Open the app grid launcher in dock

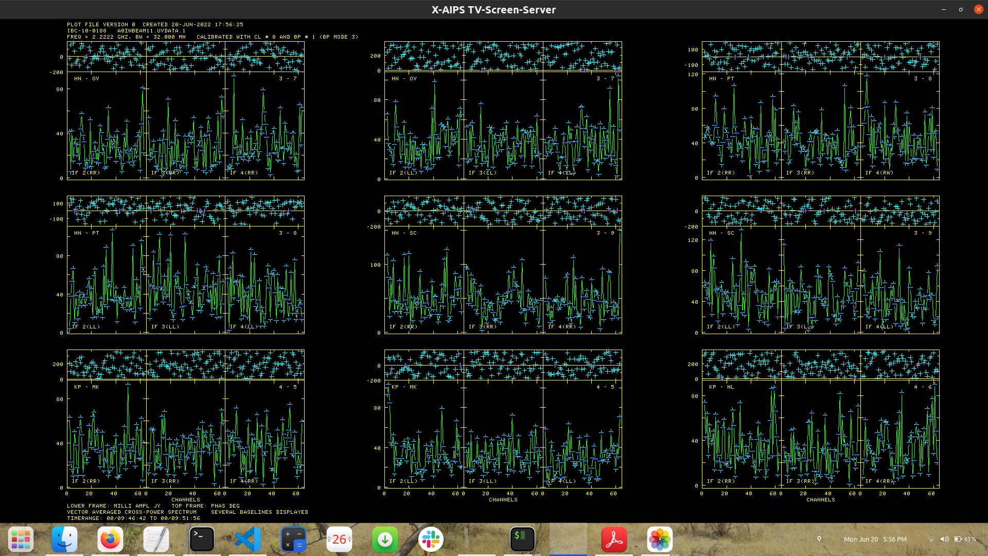pyautogui.click(x=21, y=540)
